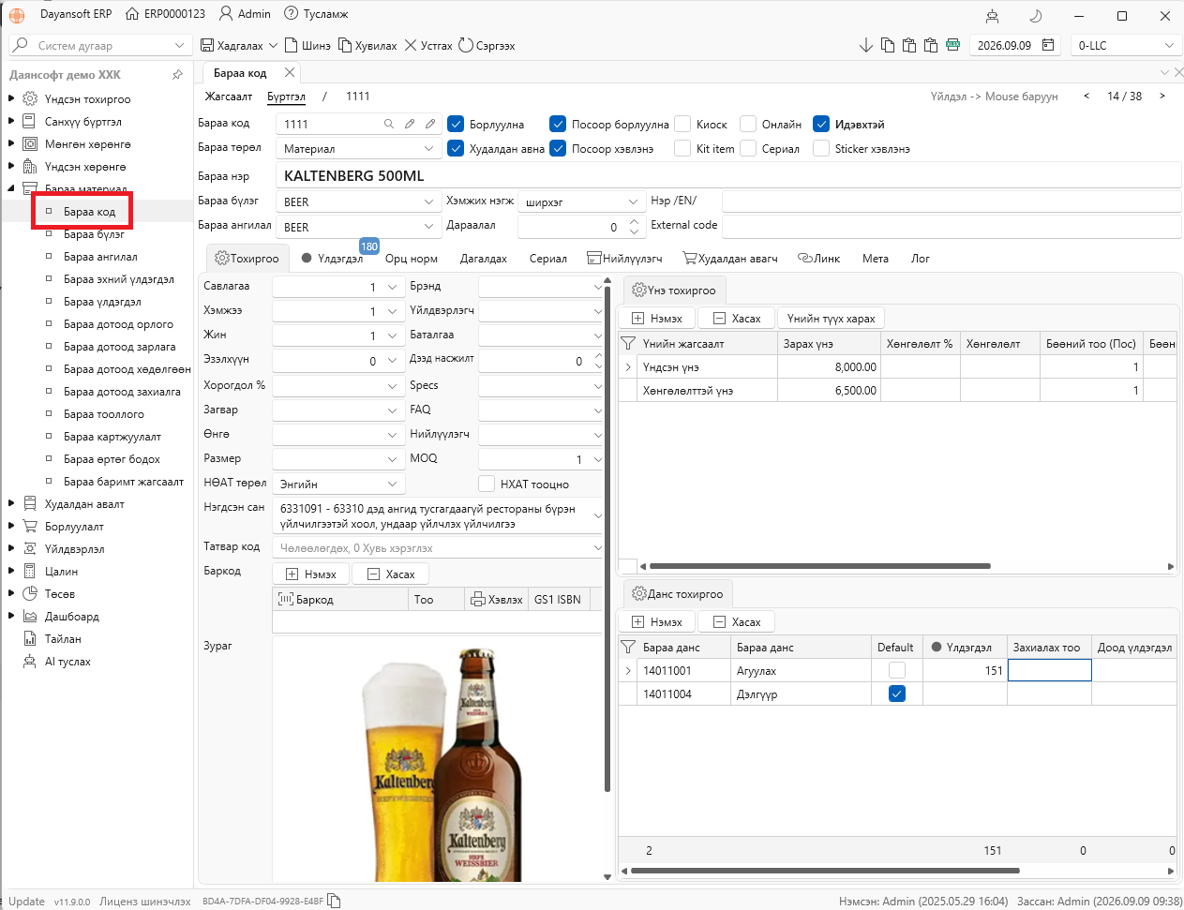Expand the Худалдан авалт tree node
The image size is (1184, 910).
(x=11, y=503)
